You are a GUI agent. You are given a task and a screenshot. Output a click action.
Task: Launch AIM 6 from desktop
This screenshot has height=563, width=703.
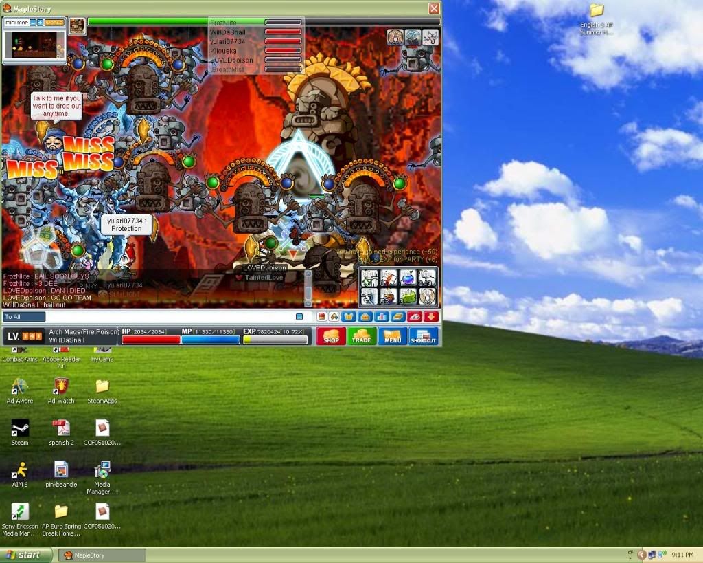[x=20, y=474]
